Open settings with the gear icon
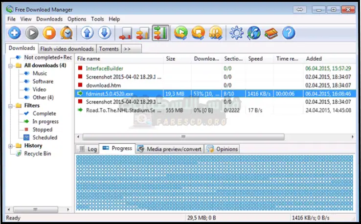Image resolution: width=361 pixels, height=224 pixels. tap(237, 33)
